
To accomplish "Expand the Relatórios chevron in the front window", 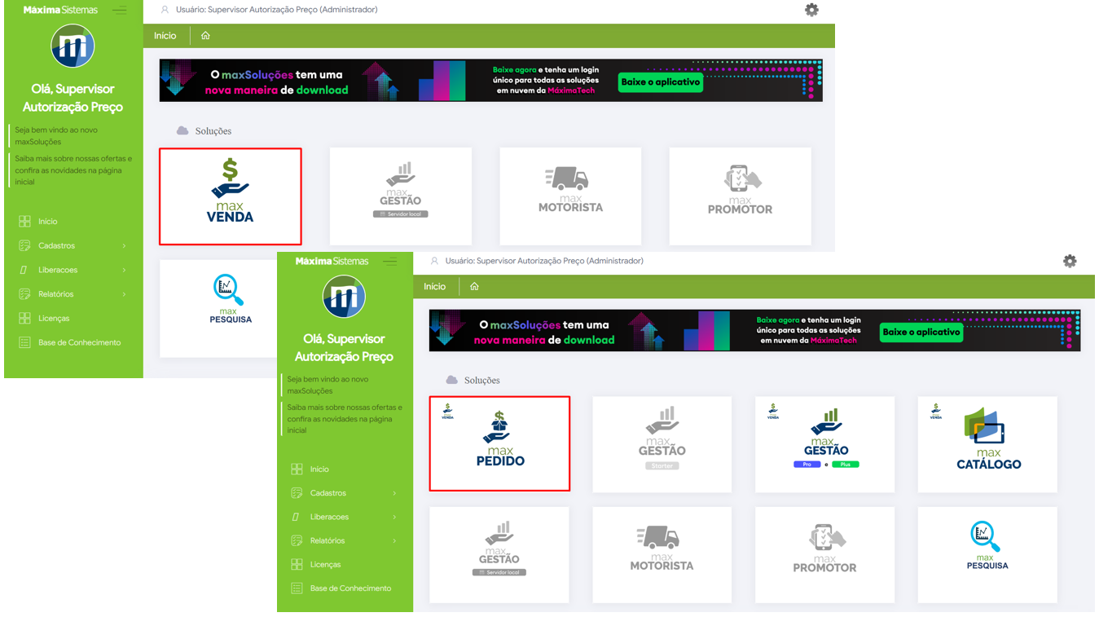I will click(395, 540).
